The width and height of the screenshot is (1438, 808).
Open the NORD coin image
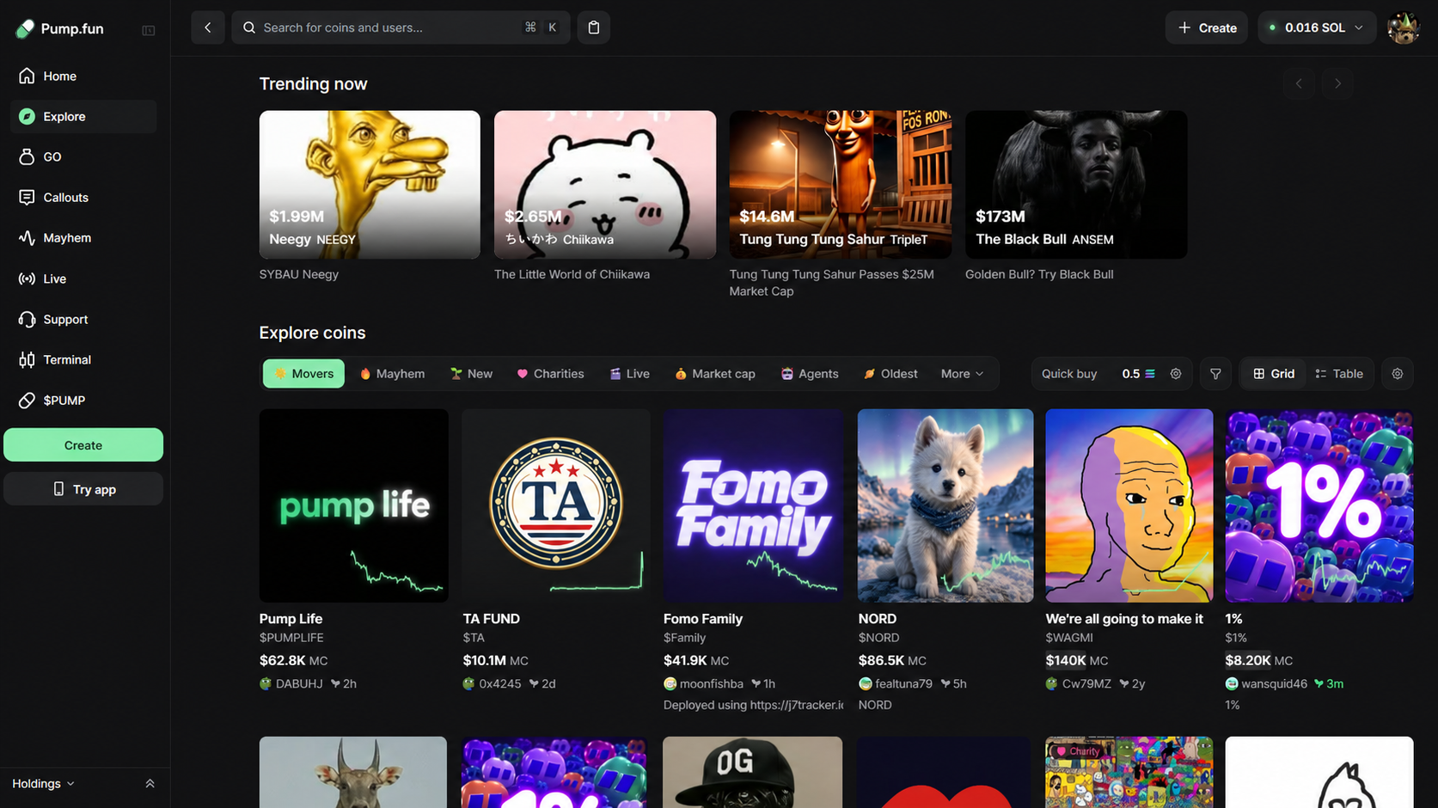point(945,505)
